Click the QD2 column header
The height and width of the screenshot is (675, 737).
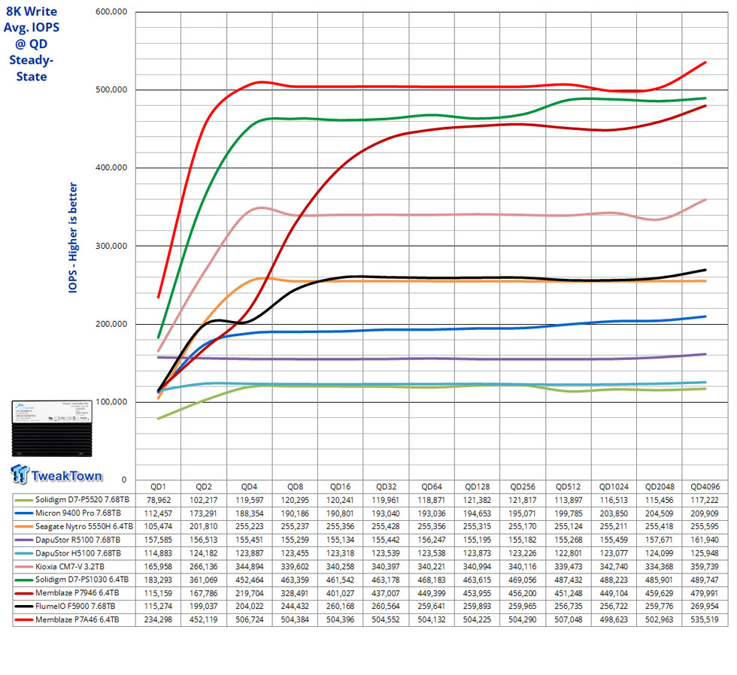204,486
